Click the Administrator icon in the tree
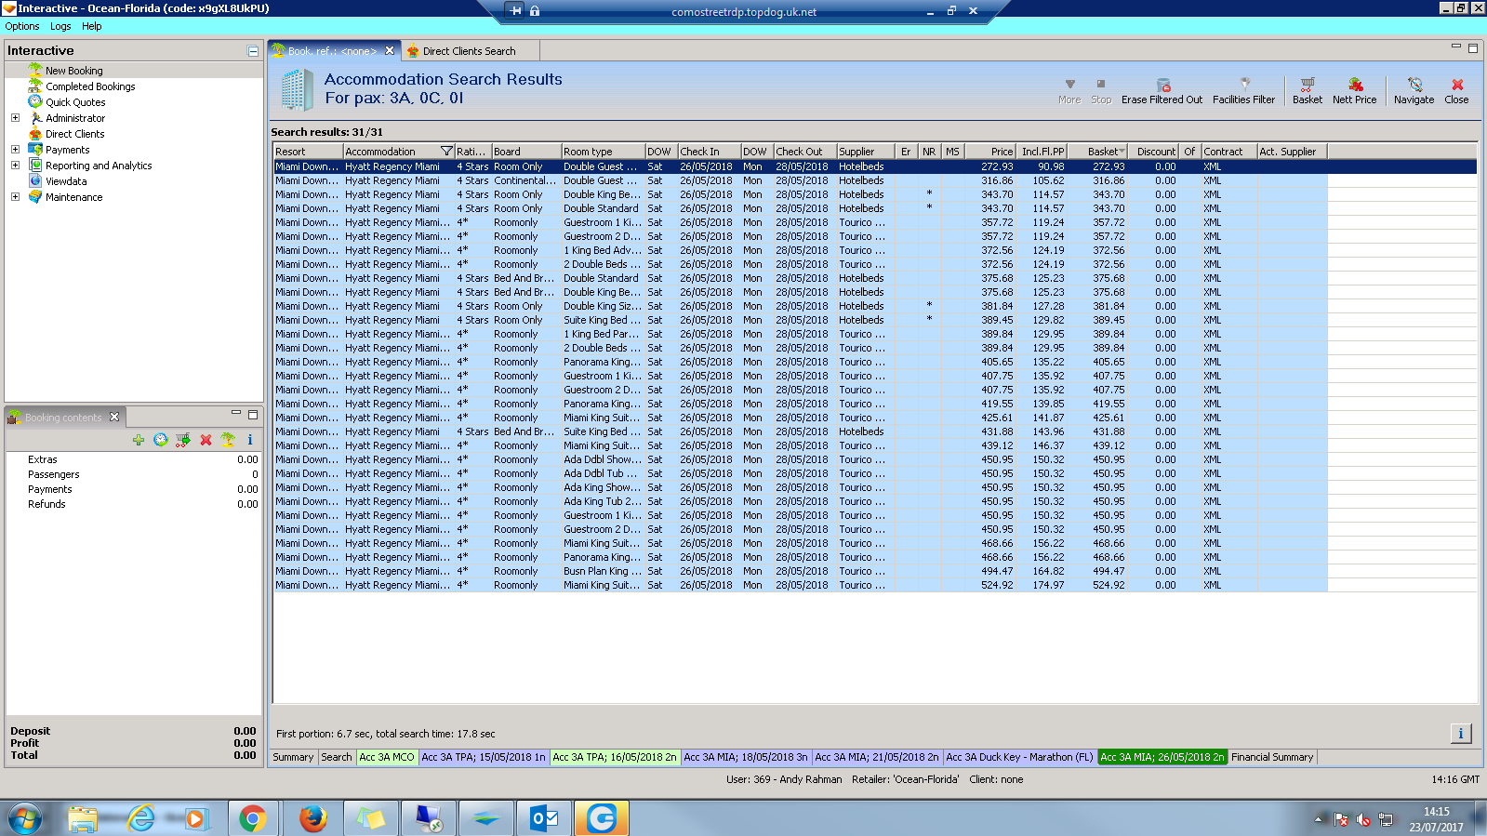The width and height of the screenshot is (1487, 836). pos(35,118)
